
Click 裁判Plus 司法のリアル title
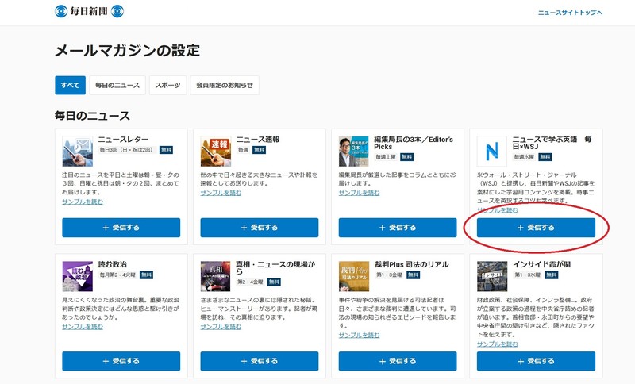tap(412, 265)
